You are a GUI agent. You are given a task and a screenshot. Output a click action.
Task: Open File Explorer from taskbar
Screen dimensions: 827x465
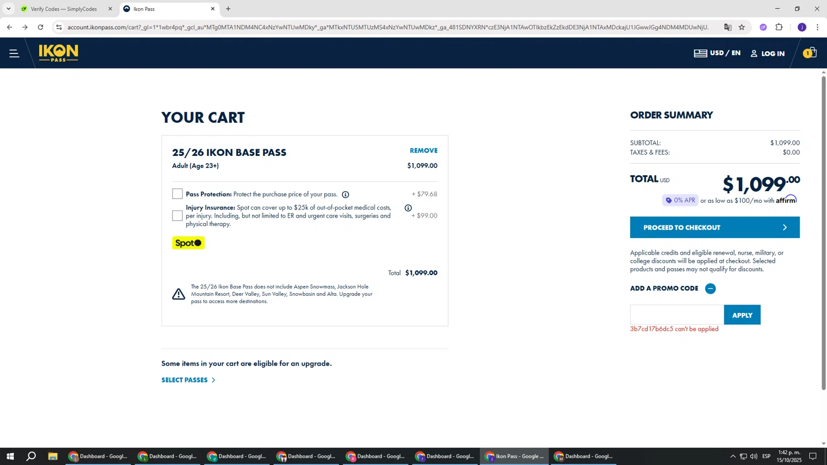[x=53, y=456]
